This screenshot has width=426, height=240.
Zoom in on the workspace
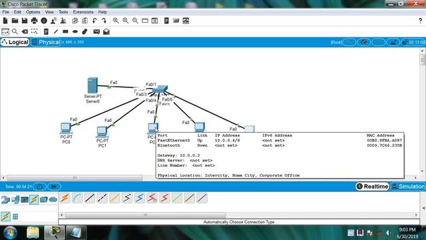point(116,21)
